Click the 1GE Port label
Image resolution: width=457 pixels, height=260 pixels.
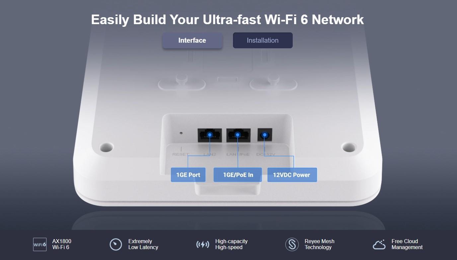[x=188, y=175]
